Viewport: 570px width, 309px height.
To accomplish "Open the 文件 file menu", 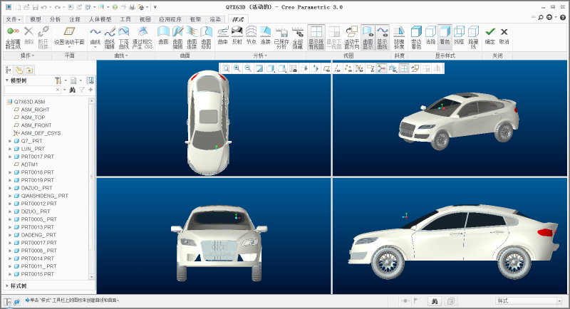I will (x=12, y=19).
